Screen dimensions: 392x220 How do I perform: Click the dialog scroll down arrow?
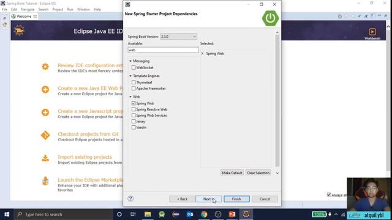[277, 173]
